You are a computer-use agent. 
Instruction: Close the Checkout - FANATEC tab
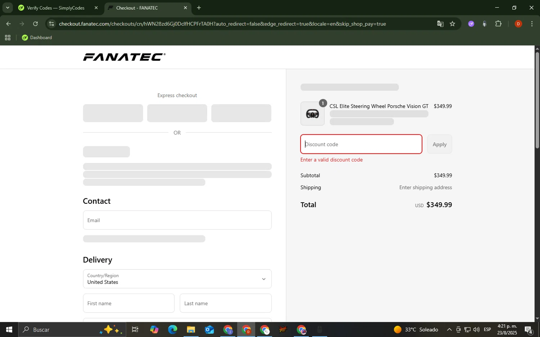185,8
